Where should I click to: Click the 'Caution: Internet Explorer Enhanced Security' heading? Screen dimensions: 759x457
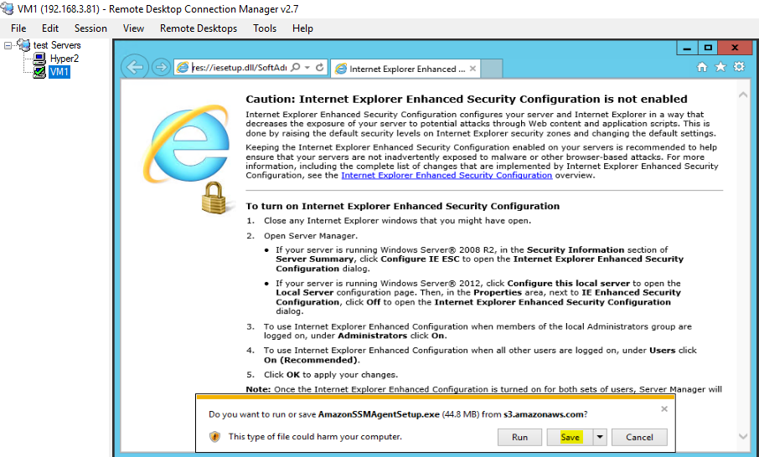pos(466,99)
